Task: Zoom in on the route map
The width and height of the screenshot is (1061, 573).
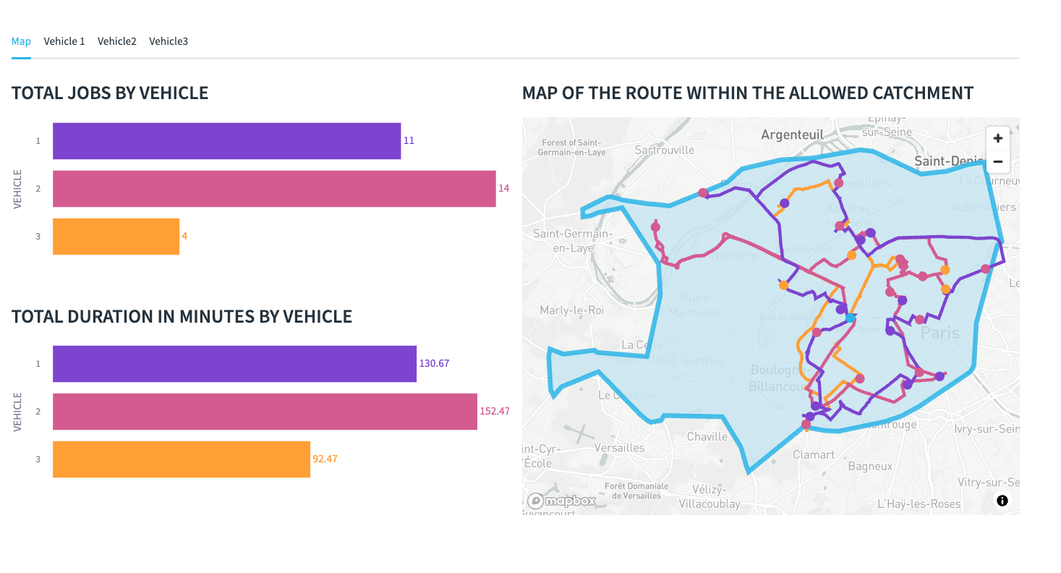Action: [997, 138]
